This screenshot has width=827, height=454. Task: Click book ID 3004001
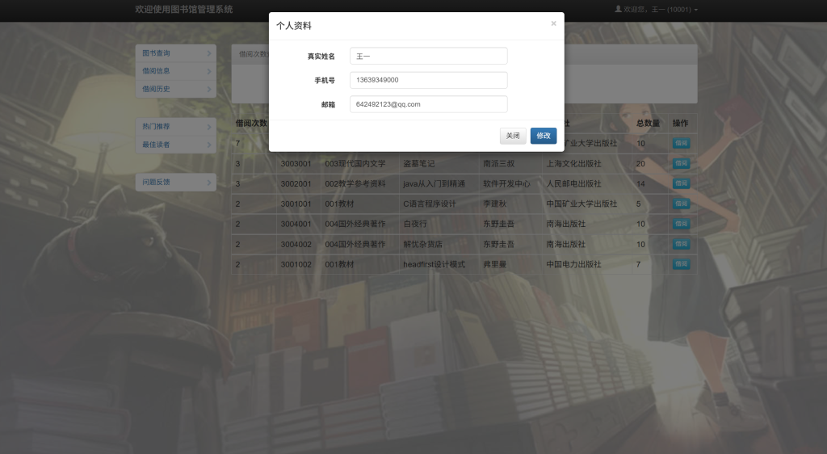pyautogui.click(x=296, y=224)
